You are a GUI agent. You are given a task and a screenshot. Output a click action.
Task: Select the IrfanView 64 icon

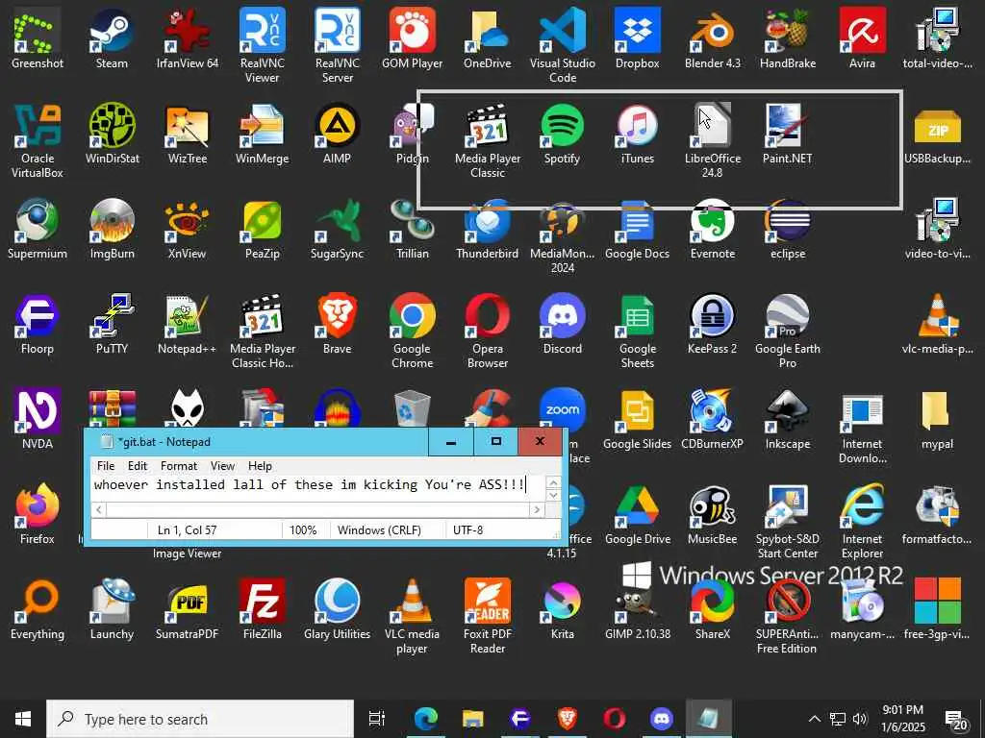pos(188,38)
